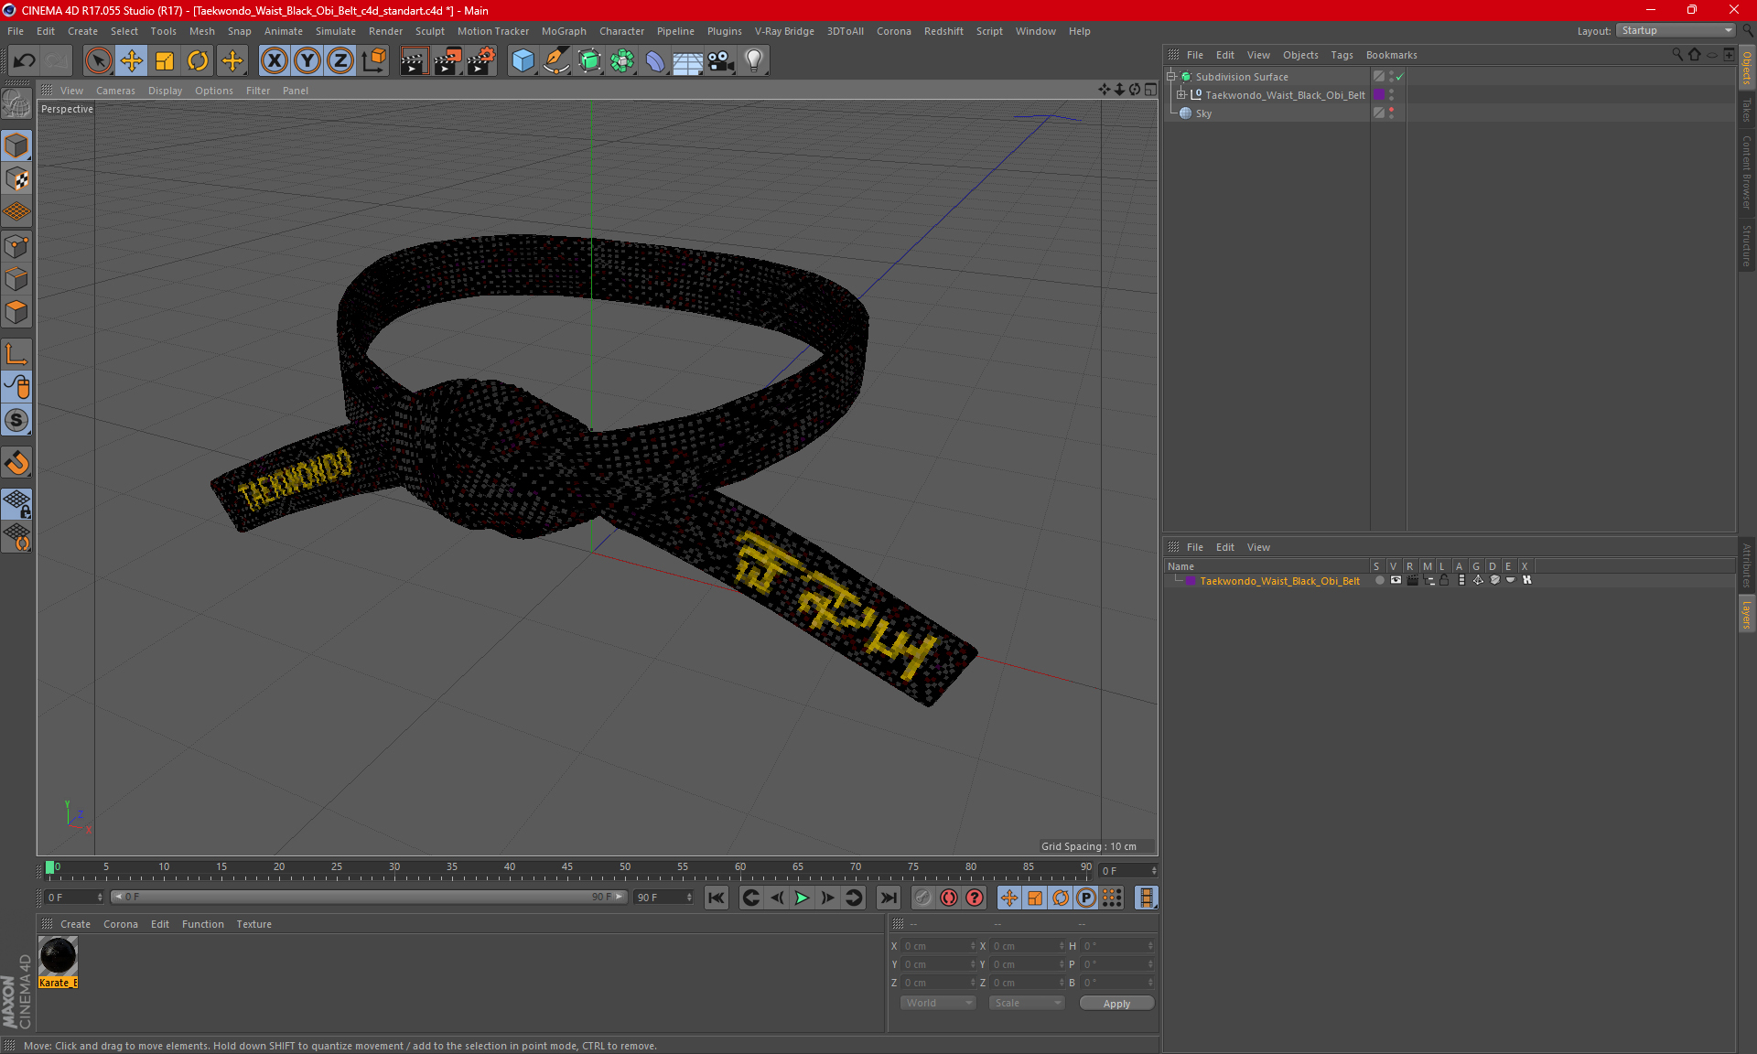Viewport: 1757px width, 1054px height.
Task: Open MoGraph array generator icon
Action: [x=622, y=61]
